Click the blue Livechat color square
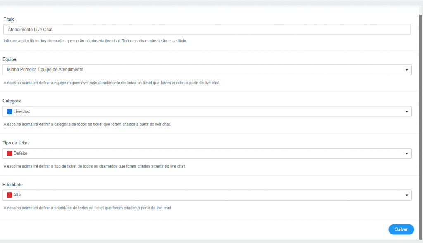 [x=10, y=111]
